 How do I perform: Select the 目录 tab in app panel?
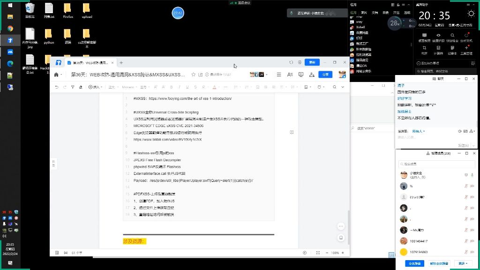pos(386,13)
